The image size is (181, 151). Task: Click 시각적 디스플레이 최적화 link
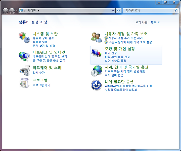pos(121,90)
